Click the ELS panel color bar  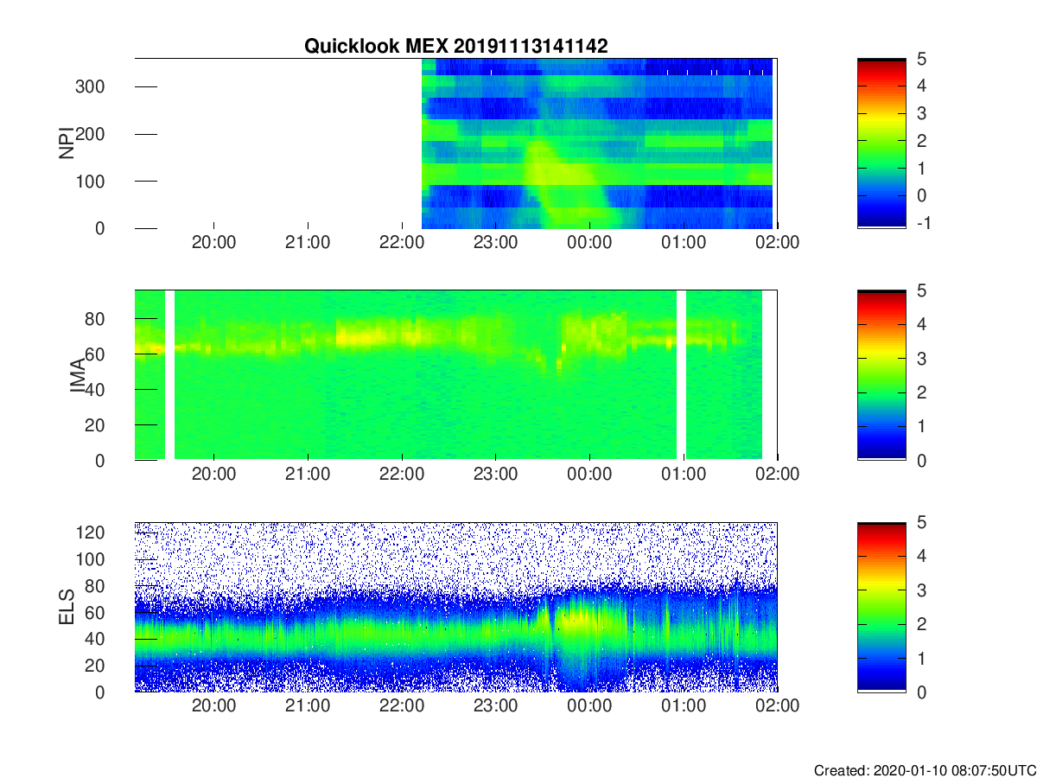click(881, 607)
